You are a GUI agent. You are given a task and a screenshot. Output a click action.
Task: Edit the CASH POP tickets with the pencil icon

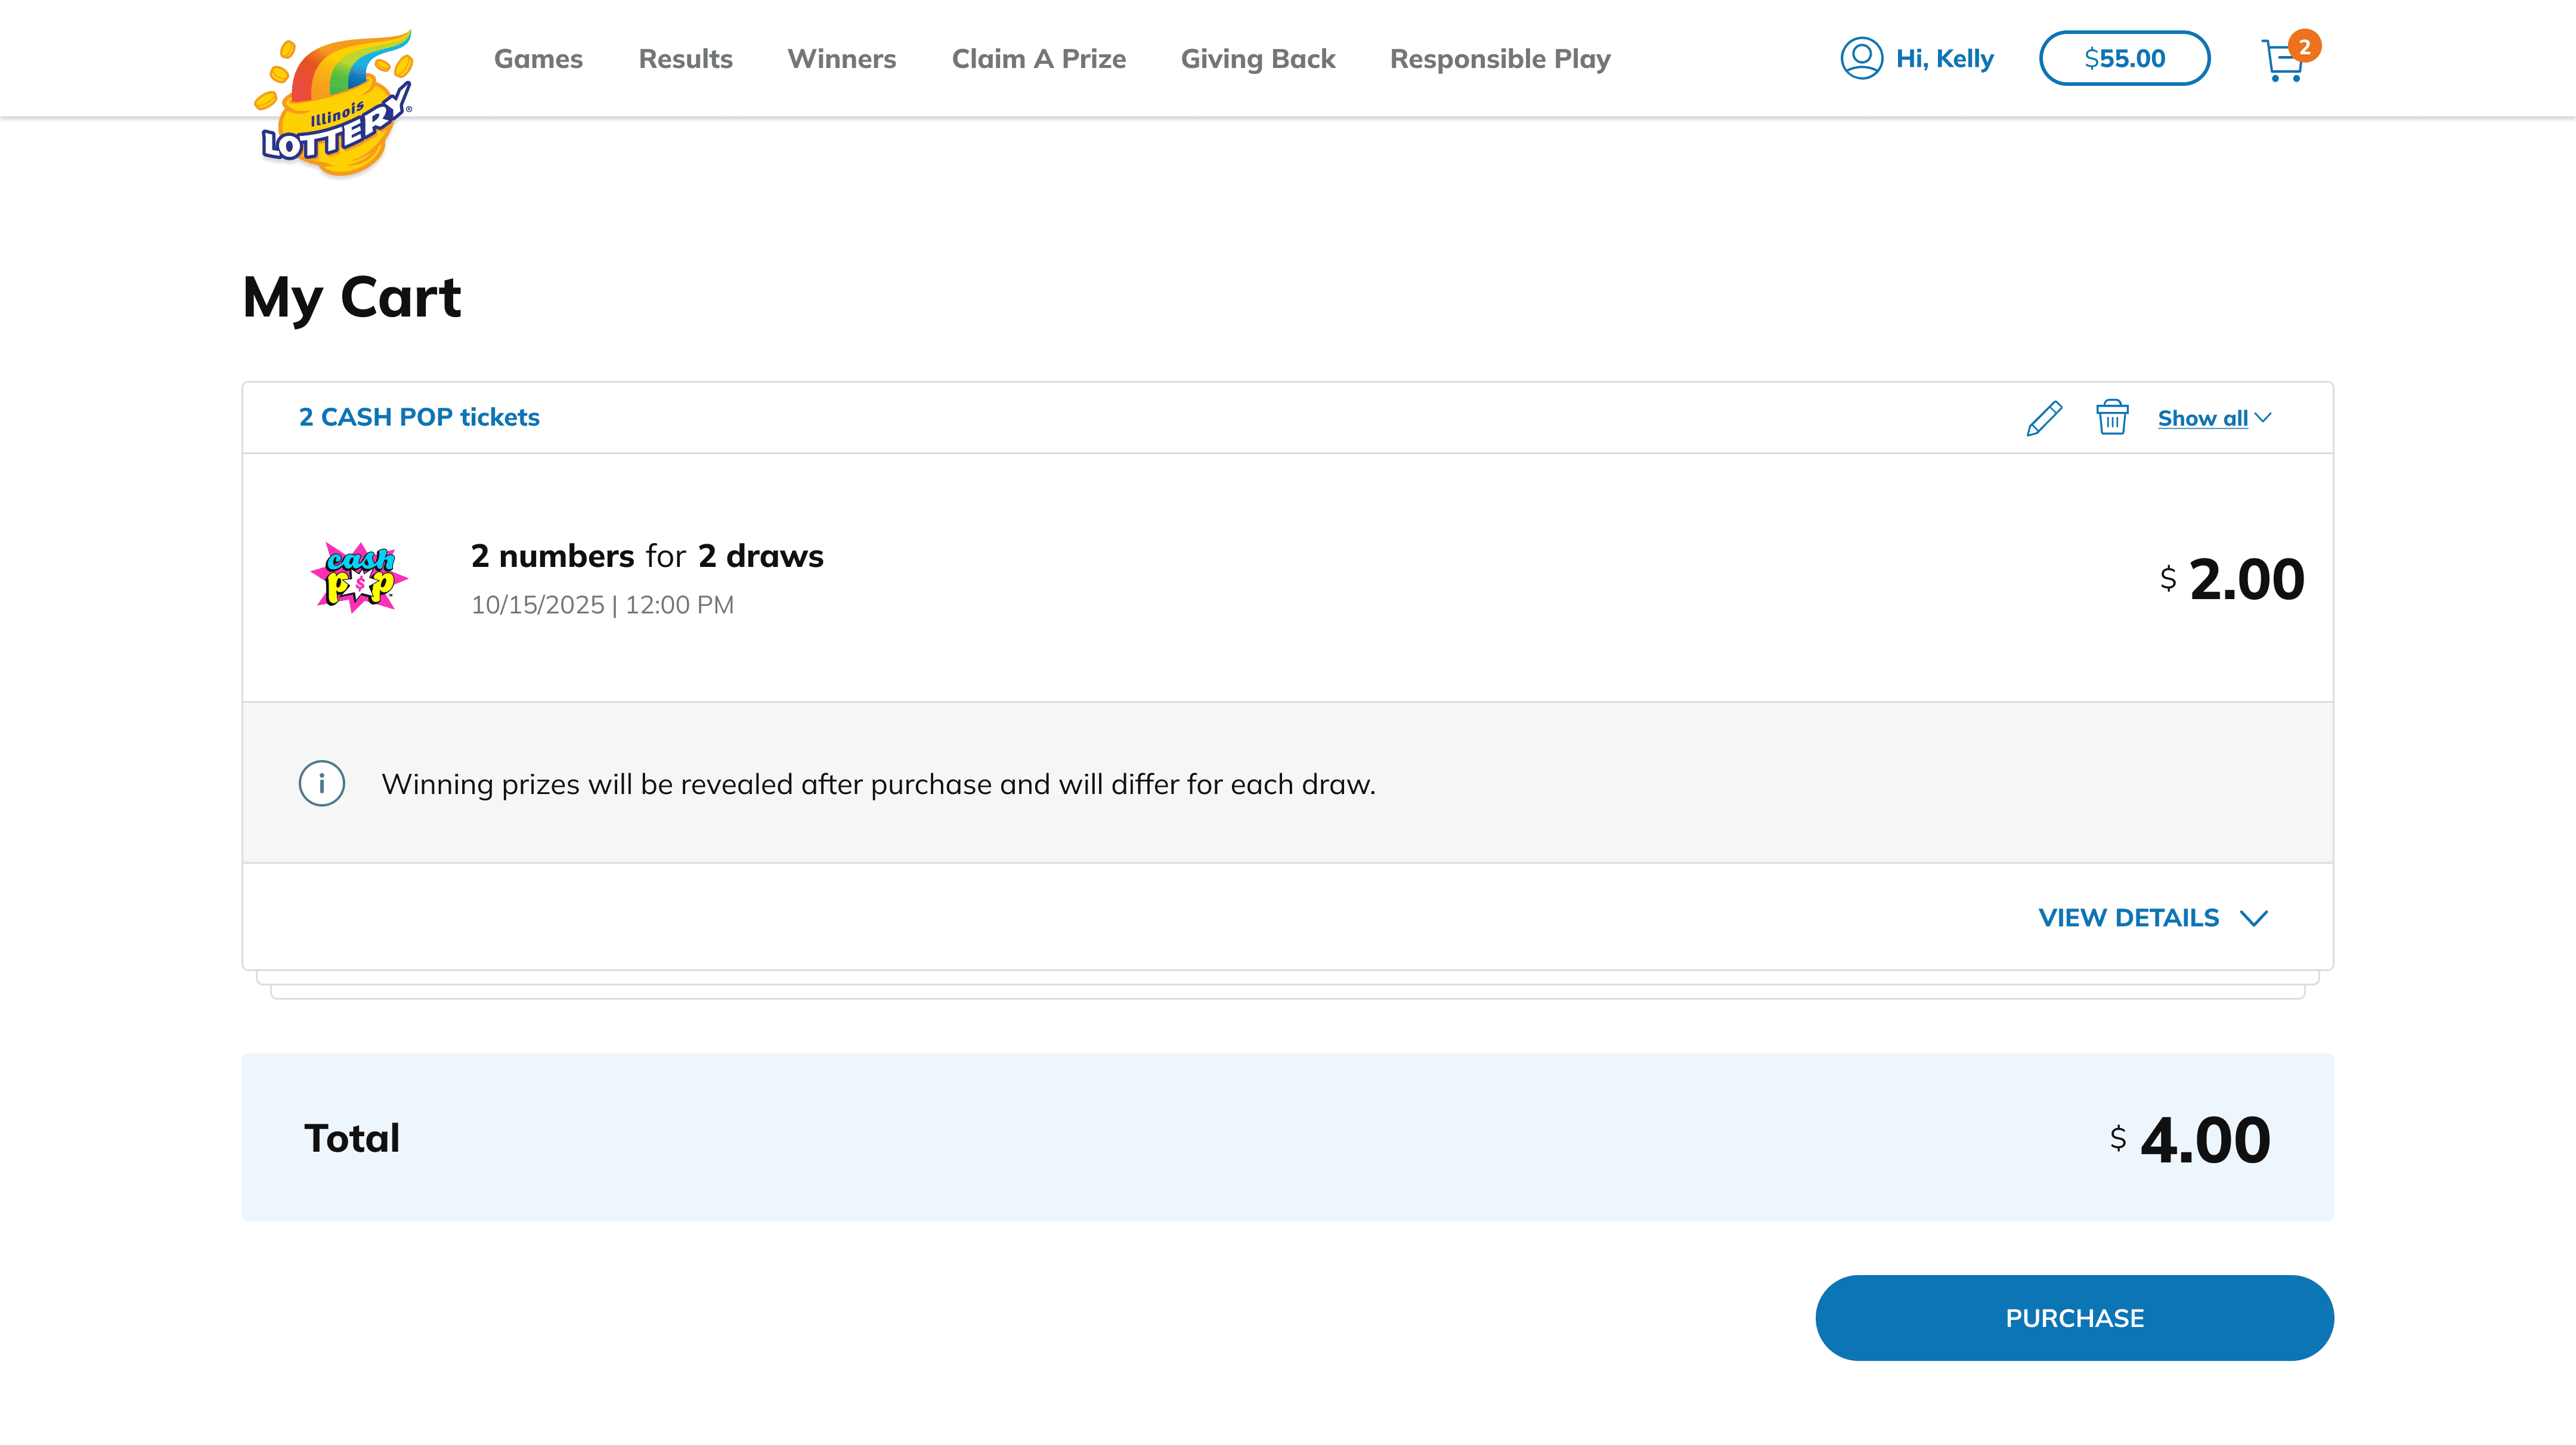[2044, 418]
